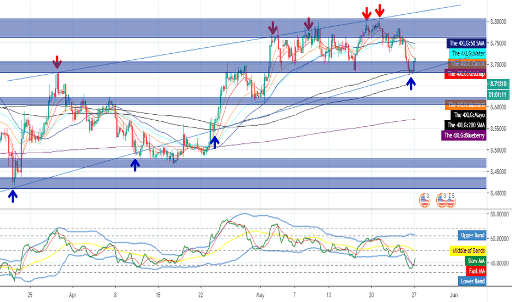This screenshot has height=302, width=512.
Task: Click the 'Apr' date on time axis
Action: pos(73,295)
